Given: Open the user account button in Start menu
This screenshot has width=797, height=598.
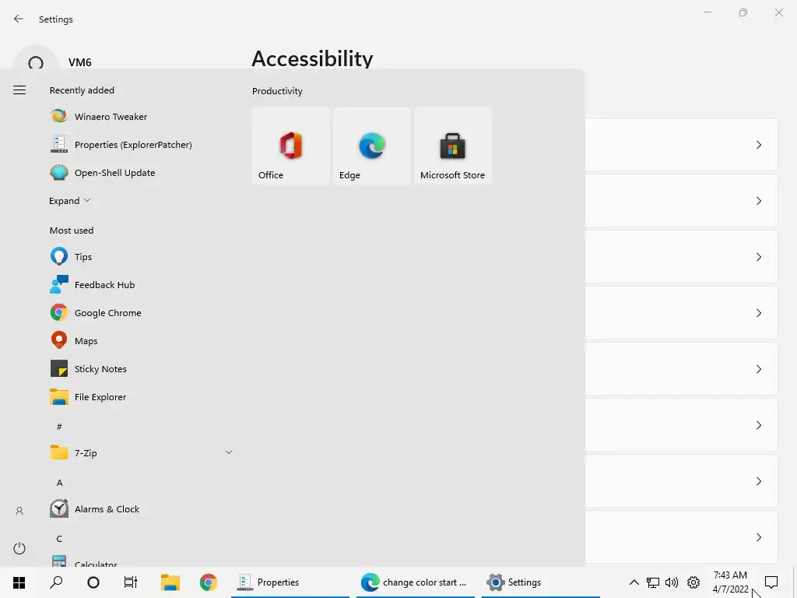Looking at the screenshot, I should [19, 511].
